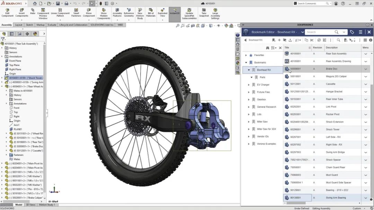Expand the Miter Saw bookmark
This screenshot has height=210, width=374.
[x=249, y=122]
